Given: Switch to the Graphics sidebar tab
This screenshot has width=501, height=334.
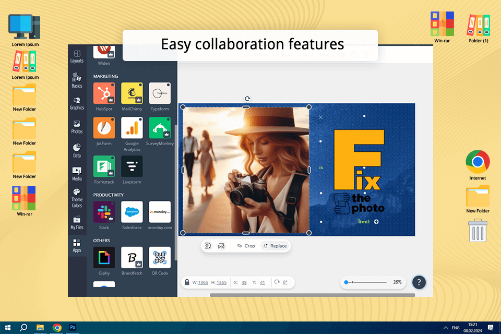Looking at the screenshot, I should pos(77,104).
